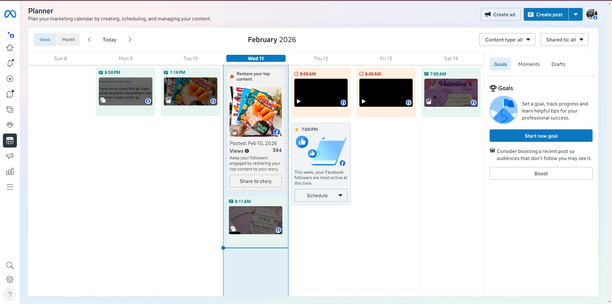Open the Thu 12 8:00 AM video thumbnail
This screenshot has width=612, height=304.
(321, 93)
